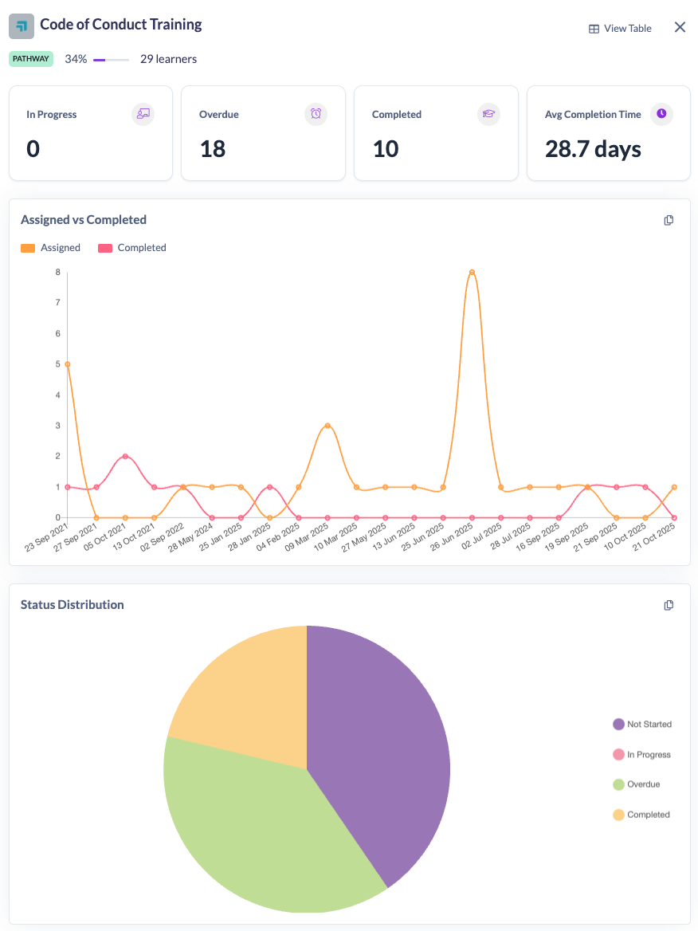Copy the Assigned vs Completed chart
This screenshot has width=698, height=931.
pyautogui.click(x=669, y=220)
